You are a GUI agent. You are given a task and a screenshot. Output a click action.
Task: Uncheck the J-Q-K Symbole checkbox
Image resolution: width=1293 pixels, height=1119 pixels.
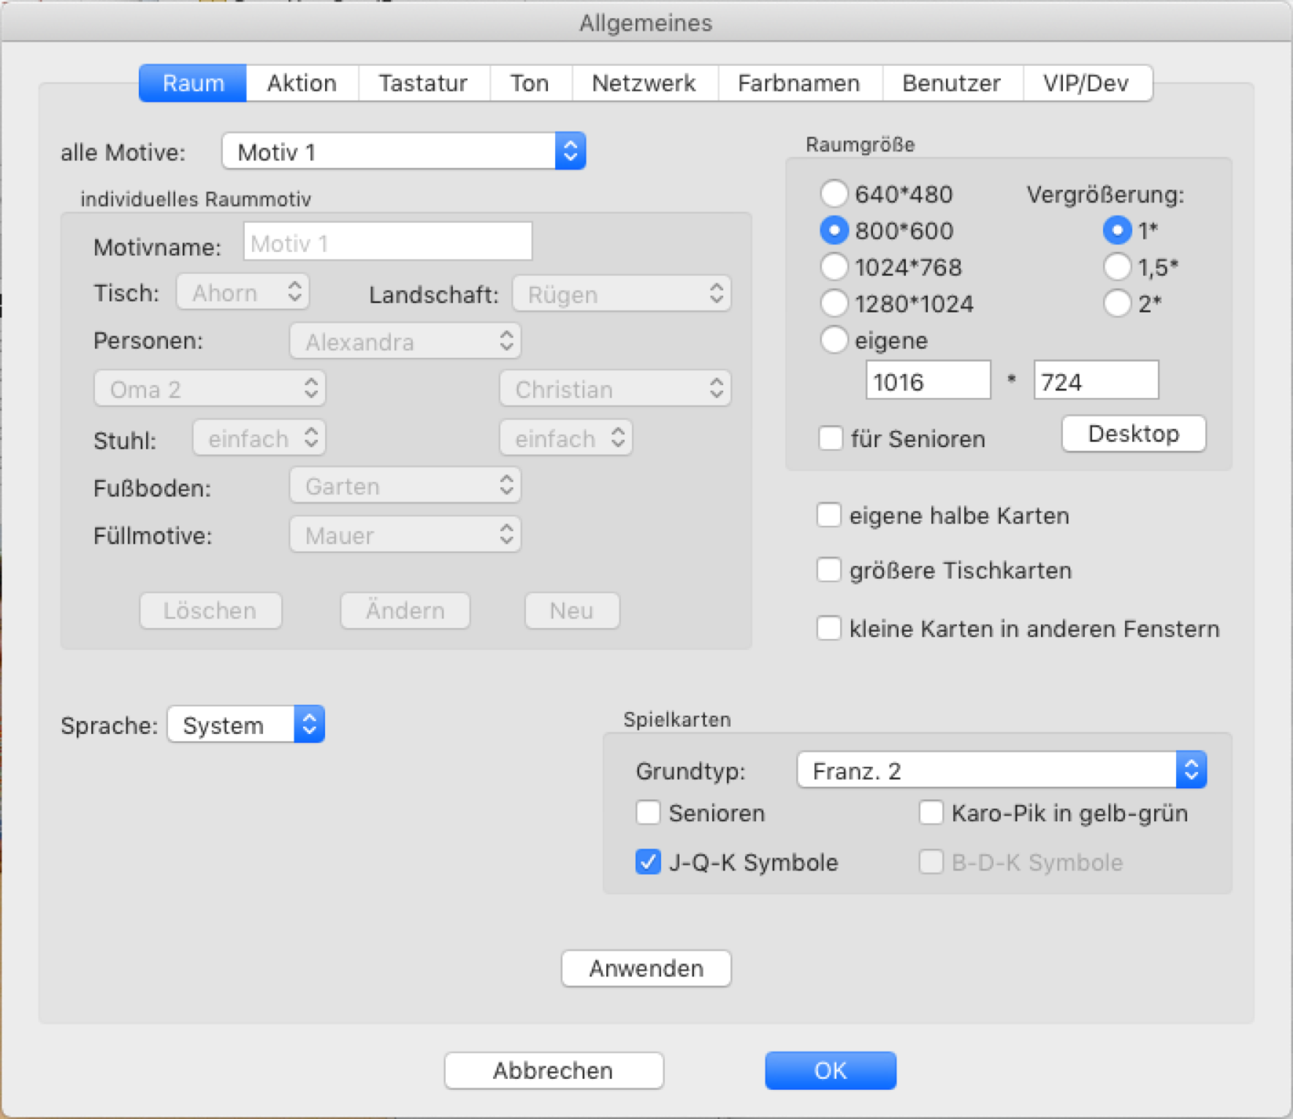point(648,862)
